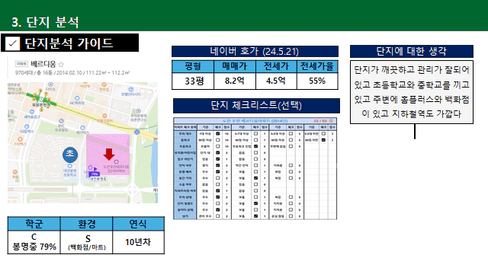Click the 10년차 cell
This screenshot has width=488, height=274.
pos(138,242)
